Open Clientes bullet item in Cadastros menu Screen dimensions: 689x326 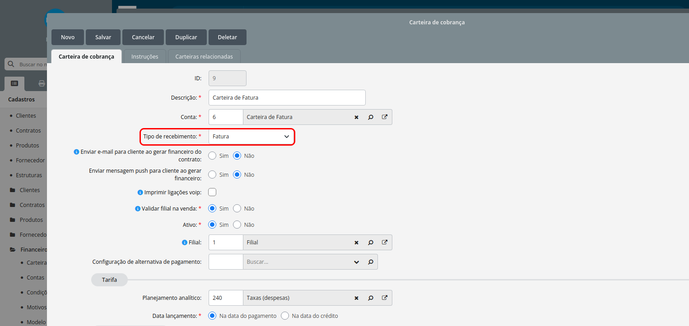click(x=26, y=116)
